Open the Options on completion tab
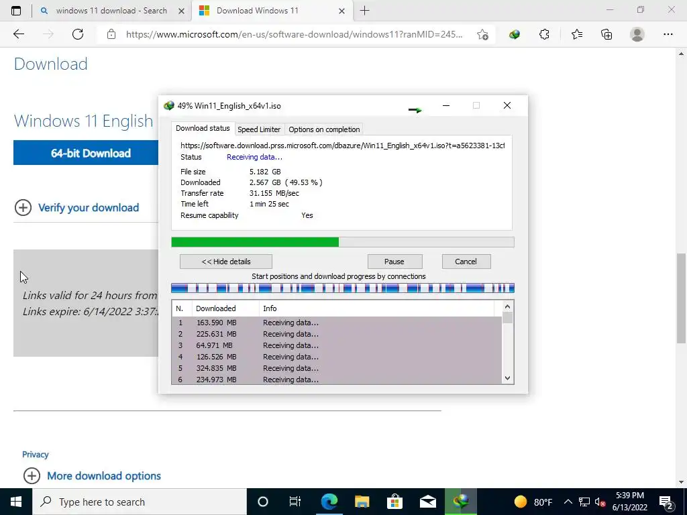This screenshot has width=687, height=515. [x=324, y=129]
